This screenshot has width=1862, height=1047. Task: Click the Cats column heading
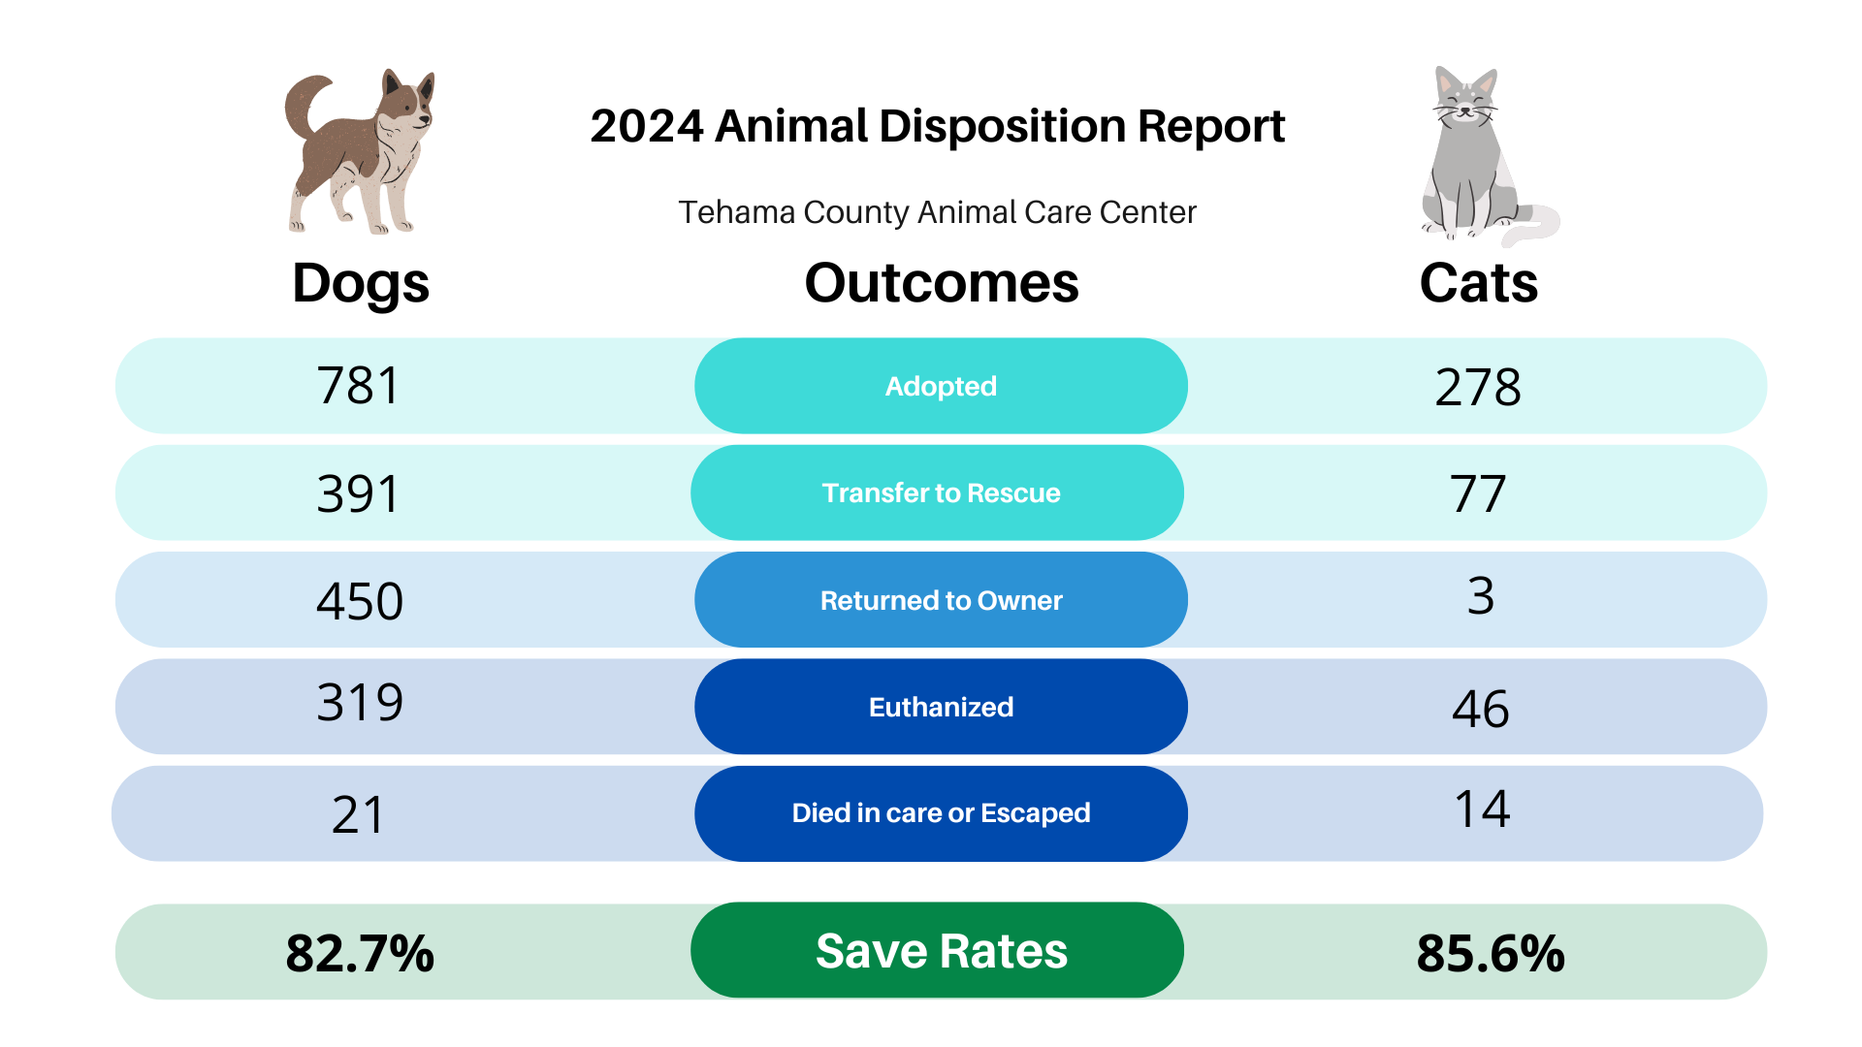click(x=1479, y=283)
